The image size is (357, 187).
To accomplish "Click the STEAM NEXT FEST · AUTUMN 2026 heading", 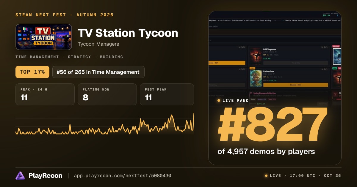I will (x=65, y=15).
